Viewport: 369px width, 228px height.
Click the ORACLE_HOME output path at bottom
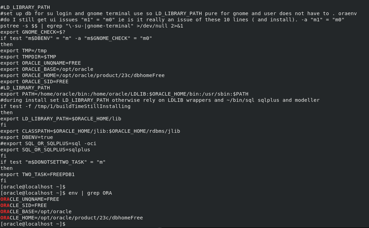72,218
